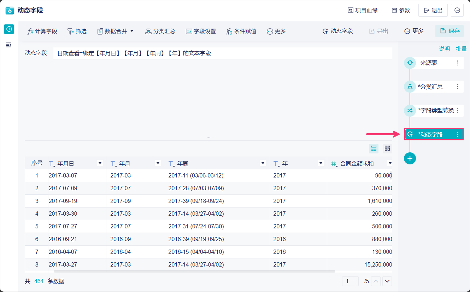470x292 pixels.
Task: Click the drag handle dots above table
Action: click(x=208, y=137)
